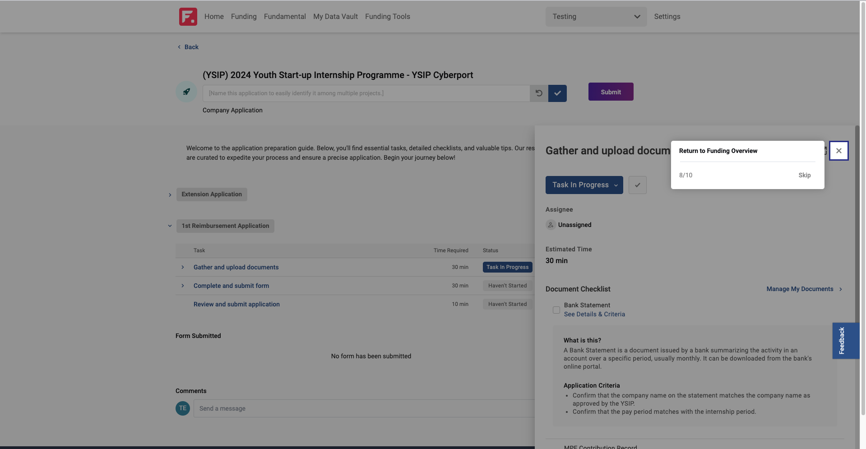The image size is (866, 449).
Task: Click the 'Time Required' column header
Action: [x=451, y=250]
